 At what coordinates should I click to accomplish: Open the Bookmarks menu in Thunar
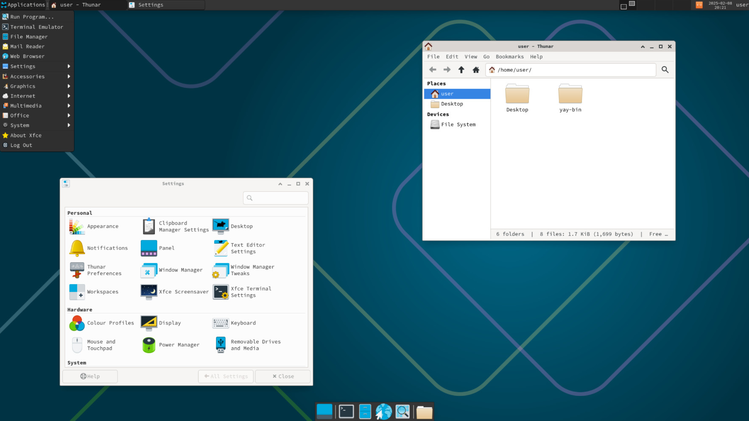point(509,57)
